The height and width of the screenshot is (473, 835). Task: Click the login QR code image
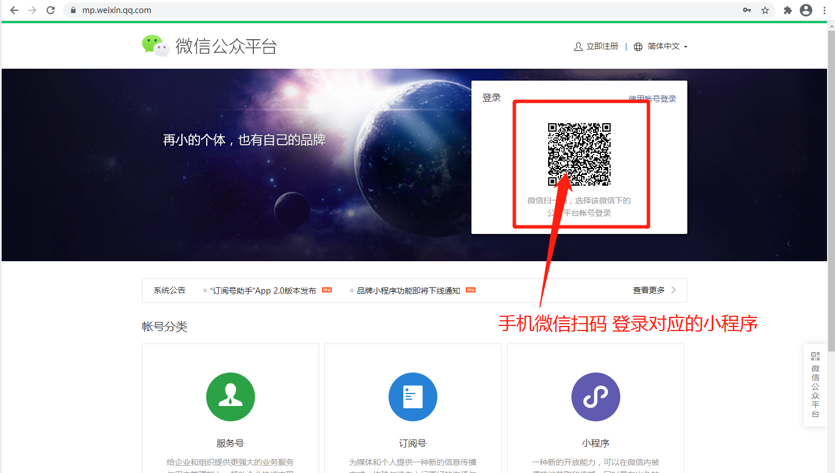pyautogui.click(x=579, y=154)
